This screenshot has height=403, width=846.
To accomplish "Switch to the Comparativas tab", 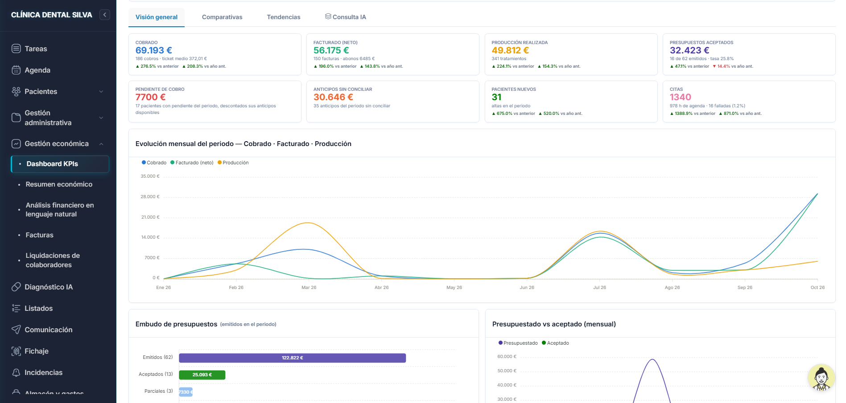I will pos(222,17).
